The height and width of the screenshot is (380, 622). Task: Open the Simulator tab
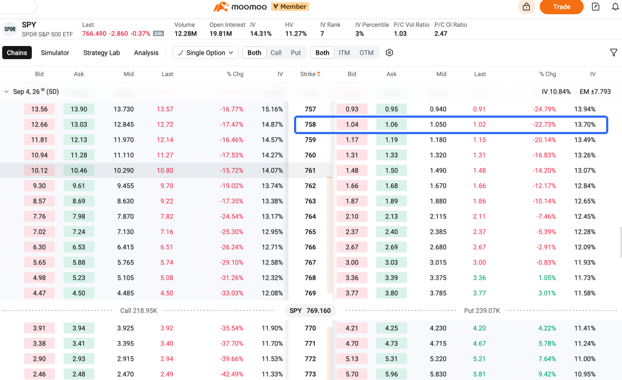click(55, 53)
